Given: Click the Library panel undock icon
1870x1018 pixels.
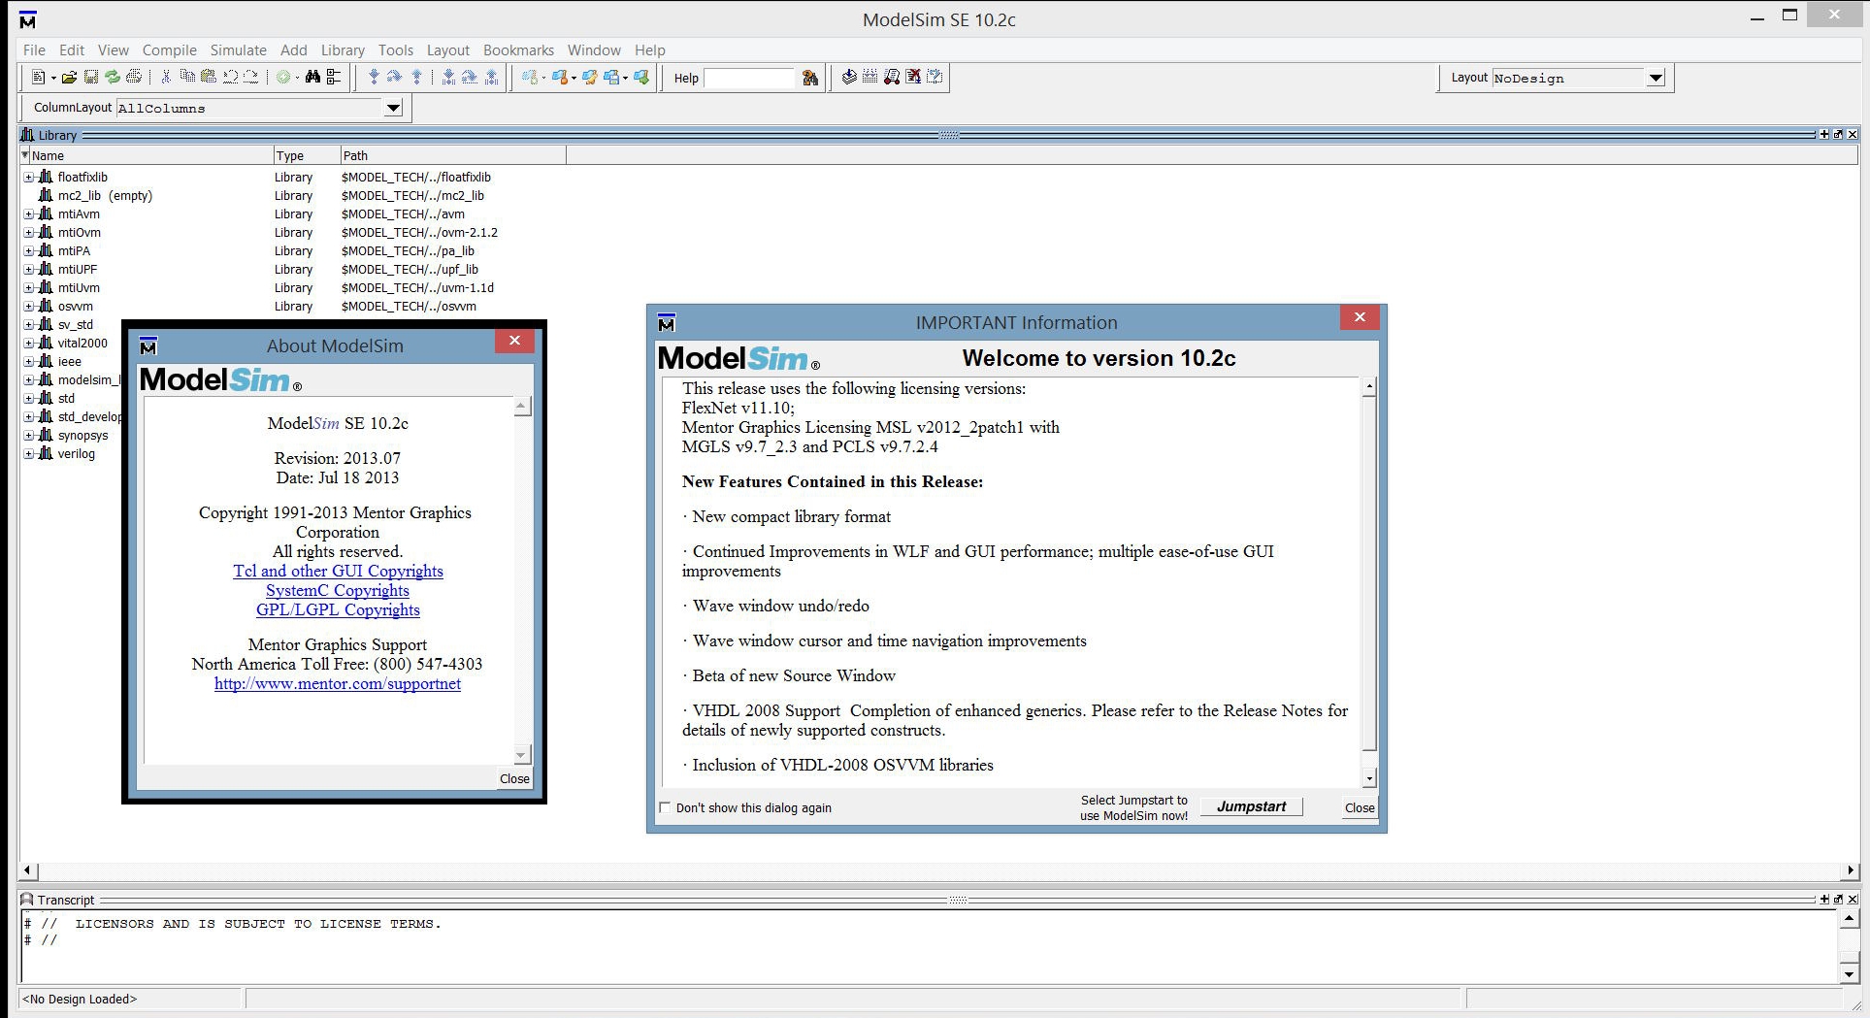Looking at the screenshot, I should click(1838, 134).
